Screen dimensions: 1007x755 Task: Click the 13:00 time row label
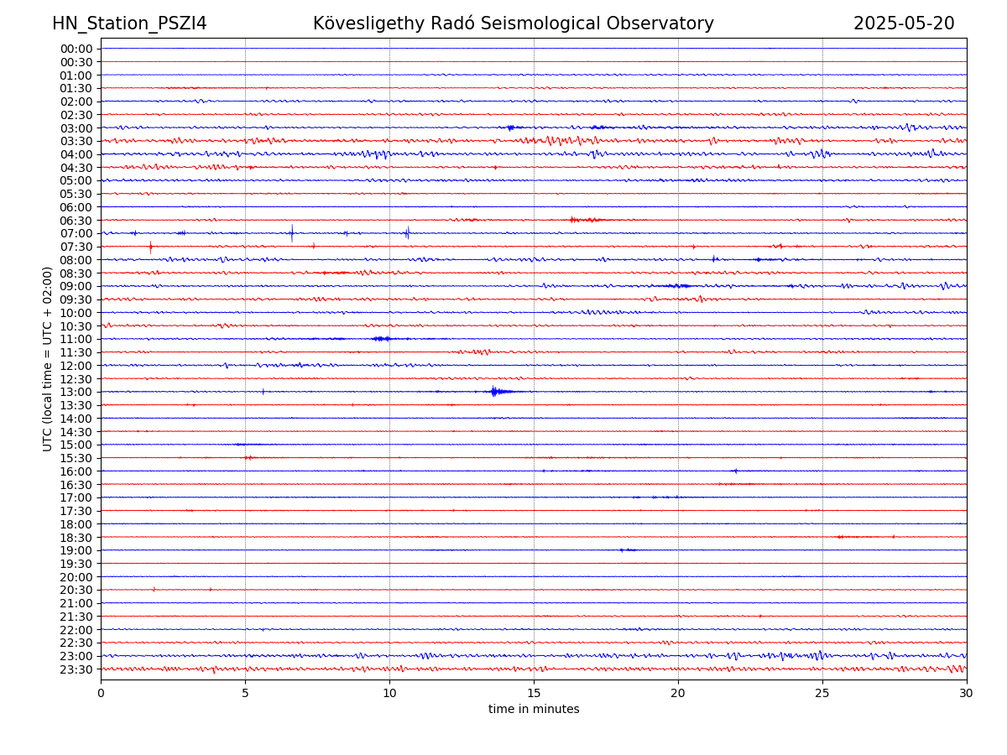tap(76, 392)
